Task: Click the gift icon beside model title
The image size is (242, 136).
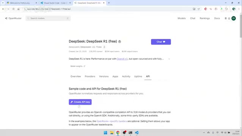Action: click(x=119, y=42)
